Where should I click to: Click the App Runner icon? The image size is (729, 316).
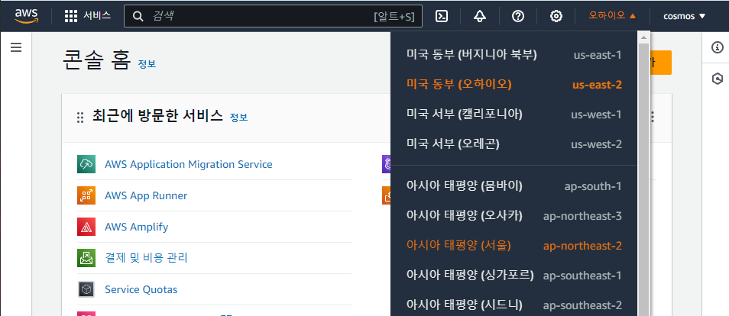point(86,195)
